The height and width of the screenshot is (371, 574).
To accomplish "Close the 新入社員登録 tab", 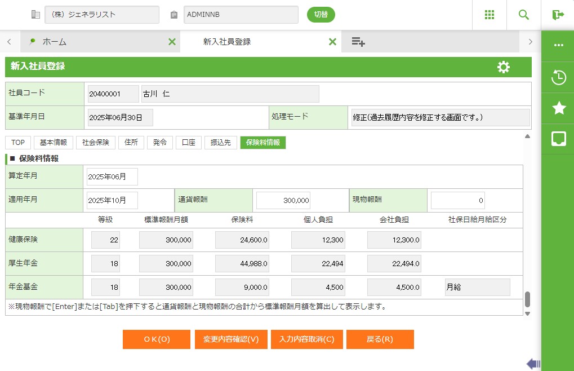I will point(332,42).
